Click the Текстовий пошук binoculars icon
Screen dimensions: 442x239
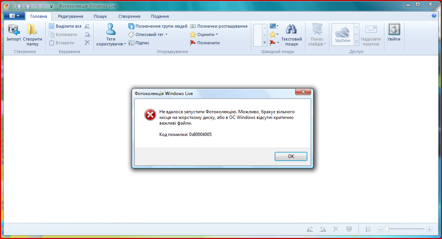tap(291, 30)
